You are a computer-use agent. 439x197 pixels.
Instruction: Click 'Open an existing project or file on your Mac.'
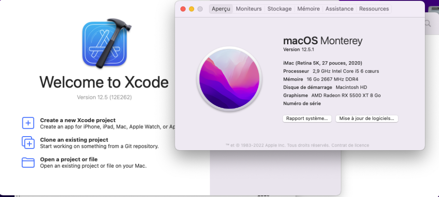pyautogui.click(x=93, y=166)
